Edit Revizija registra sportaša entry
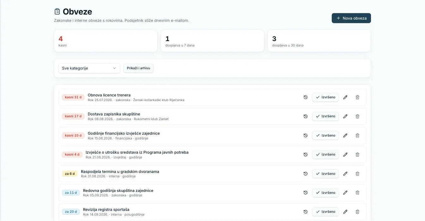Viewport: 425px width, 221px height. pyautogui.click(x=345, y=212)
